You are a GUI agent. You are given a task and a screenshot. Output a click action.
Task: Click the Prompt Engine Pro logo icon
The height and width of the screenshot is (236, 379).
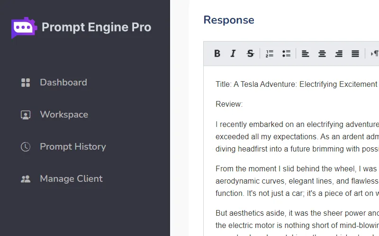coord(24,27)
